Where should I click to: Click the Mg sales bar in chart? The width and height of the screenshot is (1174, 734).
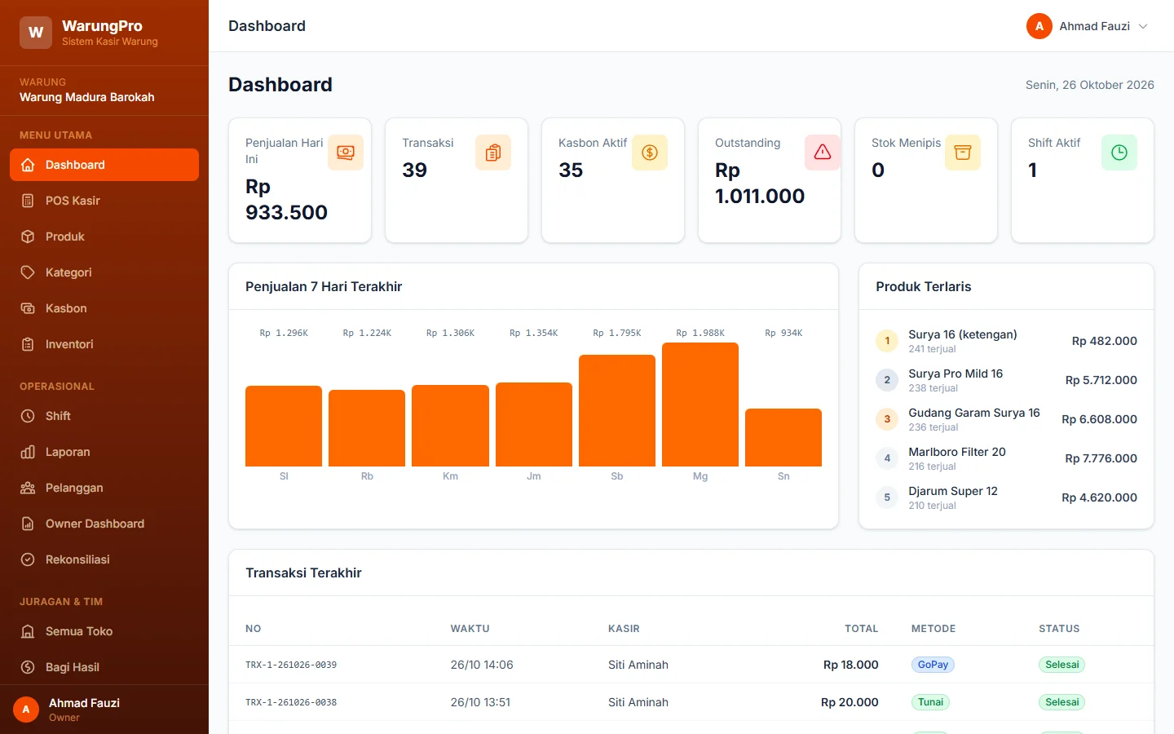pyautogui.click(x=700, y=405)
